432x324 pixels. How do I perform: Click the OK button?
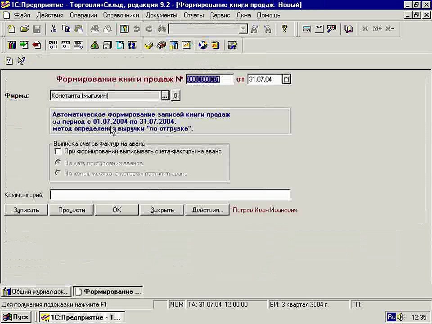(117, 210)
